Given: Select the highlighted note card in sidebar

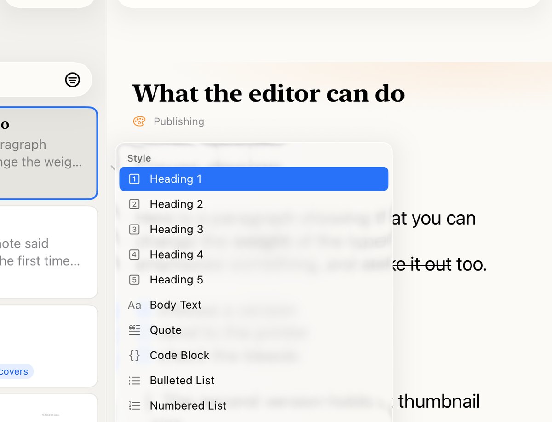Looking at the screenshot, I should (x=48, y=153).
